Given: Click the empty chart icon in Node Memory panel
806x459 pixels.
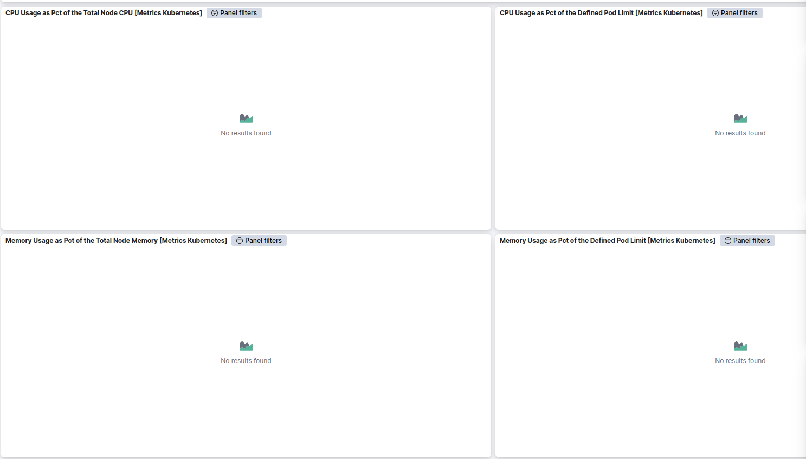Looking at the screenshot, I should (246, 346).
